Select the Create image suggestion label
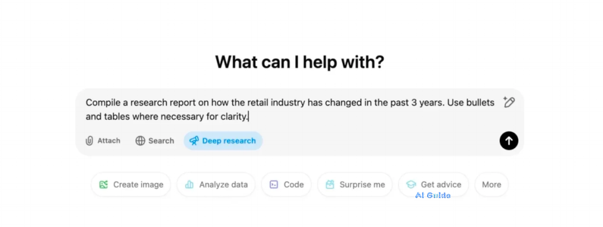Screen dimensions: 603x227 click(138, 185)
